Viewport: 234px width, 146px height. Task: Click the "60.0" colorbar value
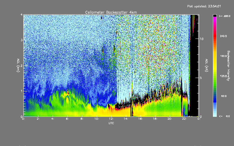pyautogui.click(x=224, y=96)
